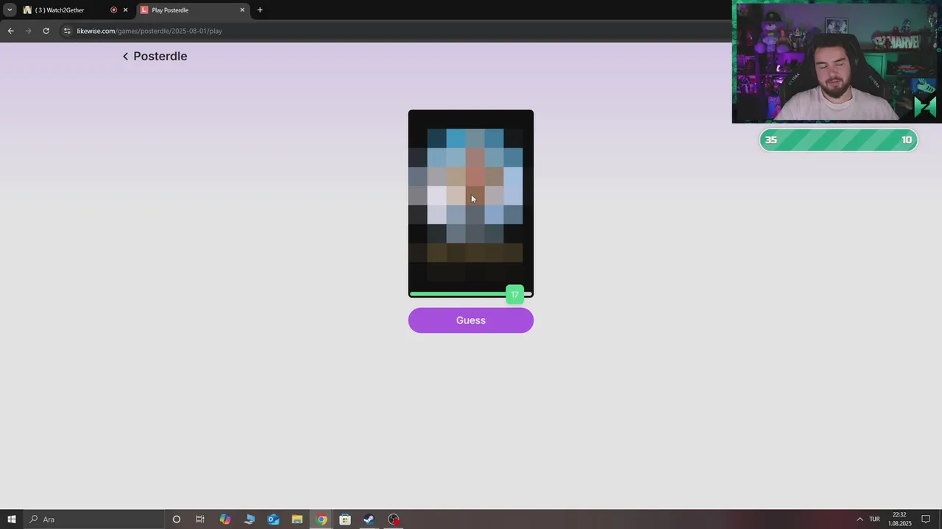Open Outlook from the taskbar

273,519
